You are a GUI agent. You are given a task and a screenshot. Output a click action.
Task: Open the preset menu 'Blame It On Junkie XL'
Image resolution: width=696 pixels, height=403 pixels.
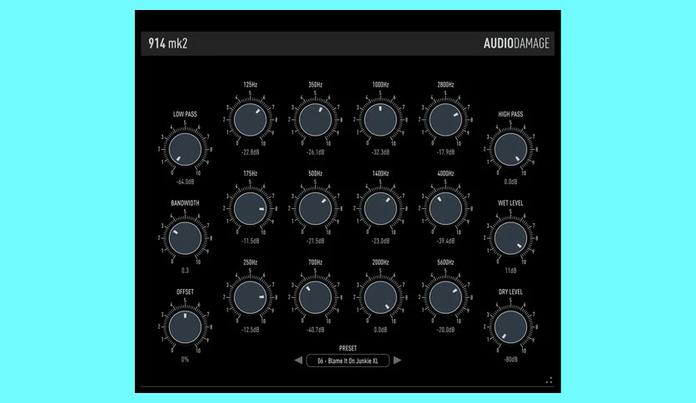tap(348, 361)
